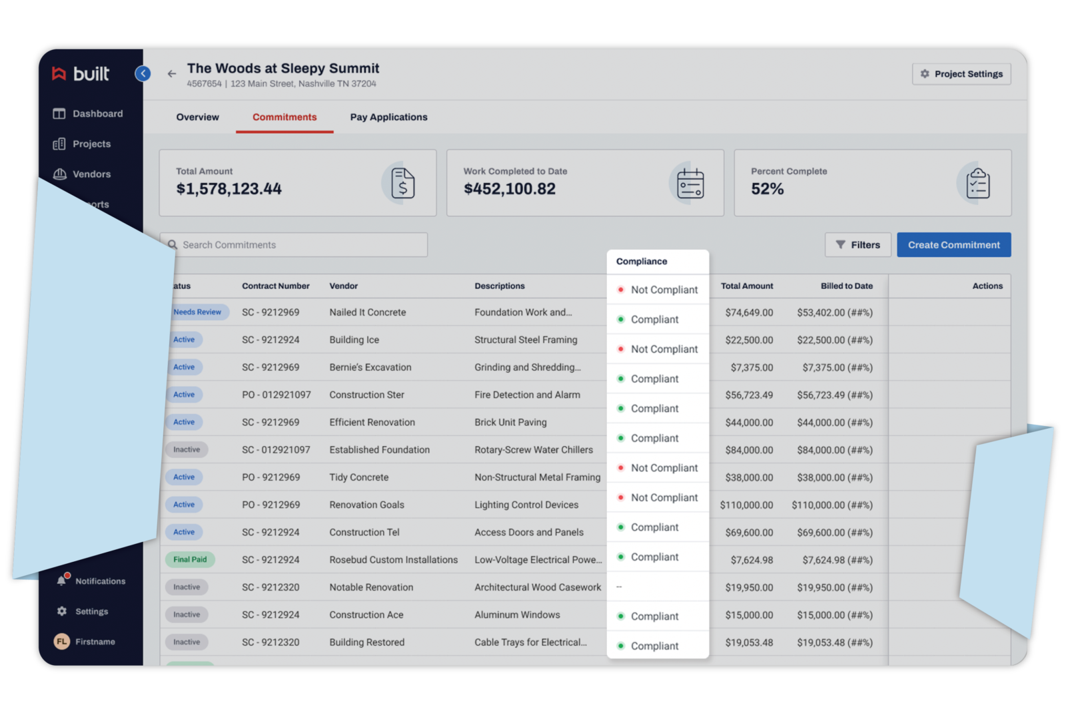
Task: Open the Dashboard sidebar icon
Action: pyautogui.click(x=59, y=114)
